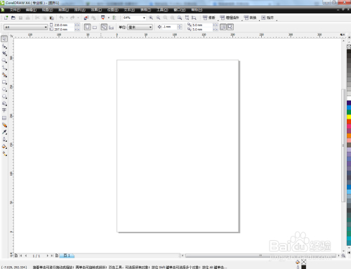Go to next page arrow in navigator

pos(48,256)
